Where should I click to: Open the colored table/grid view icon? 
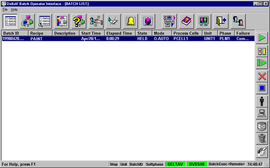(62, 21)
